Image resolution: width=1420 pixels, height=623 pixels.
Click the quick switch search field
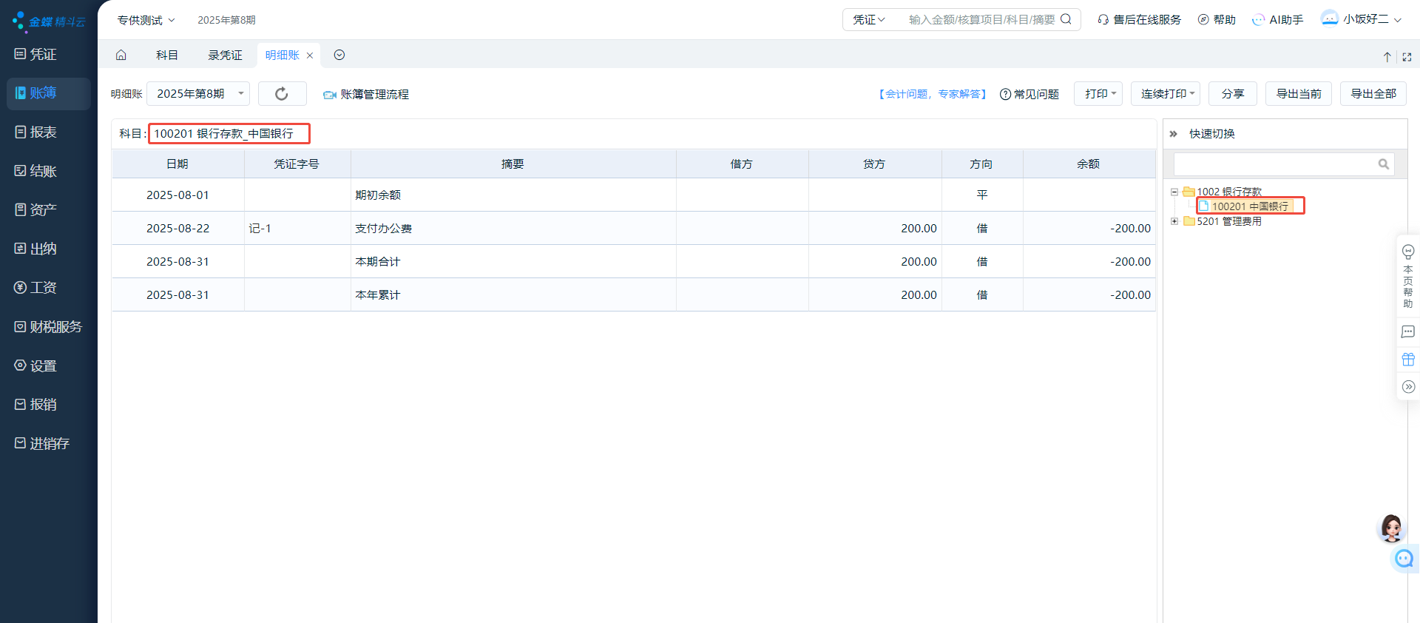click(x=1275, y=164)
